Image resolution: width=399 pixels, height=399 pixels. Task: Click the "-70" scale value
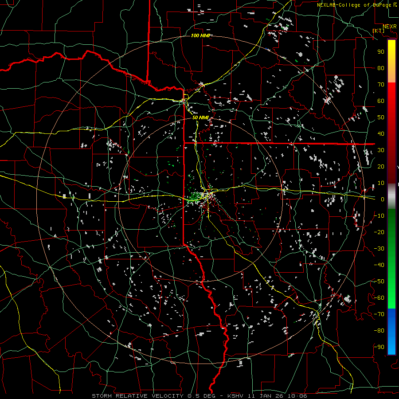click(x=379, y=314)
